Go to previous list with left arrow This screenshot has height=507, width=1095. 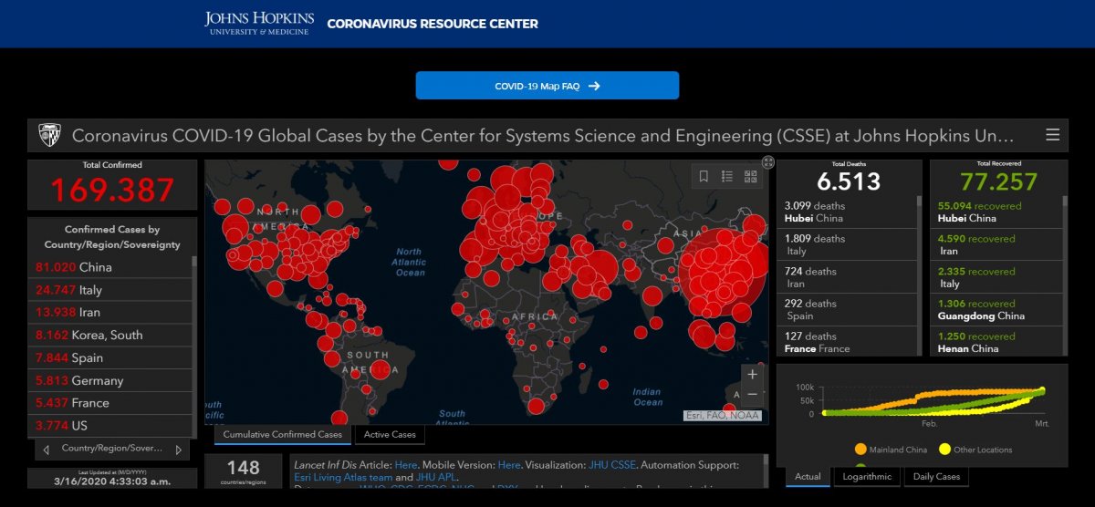point(47,450)
